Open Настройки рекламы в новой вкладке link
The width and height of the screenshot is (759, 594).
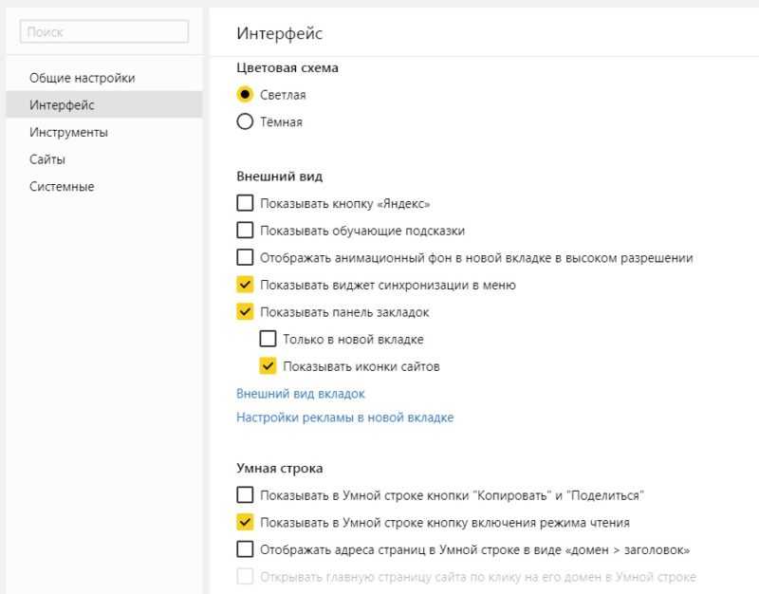click(x=344, y=418)
